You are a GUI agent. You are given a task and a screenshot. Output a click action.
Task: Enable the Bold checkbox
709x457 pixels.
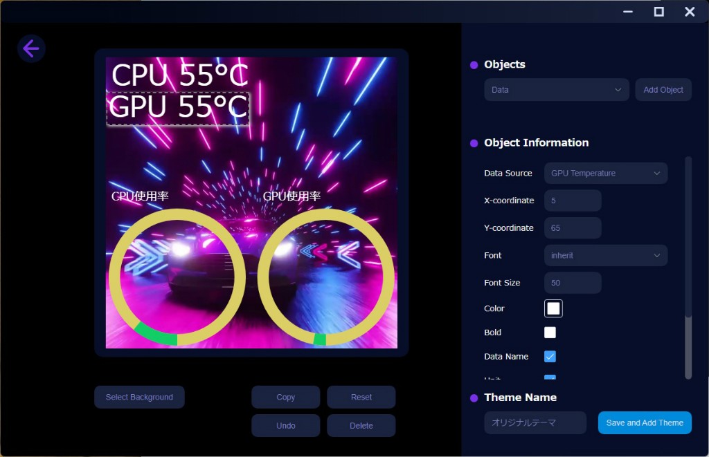pyautogui.click(x=550, y=333)
